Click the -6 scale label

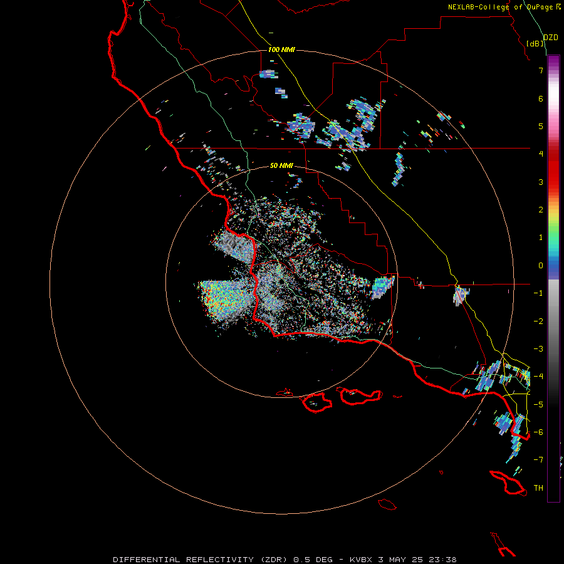tap(538, 432)
